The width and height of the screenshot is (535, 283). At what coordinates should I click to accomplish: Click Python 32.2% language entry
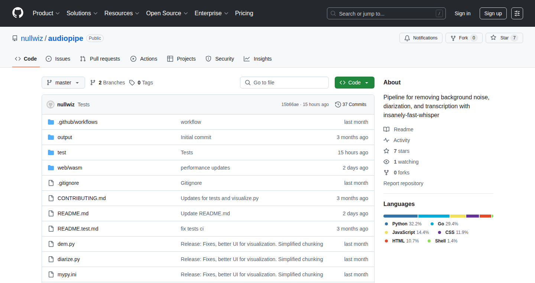(403, 224)
